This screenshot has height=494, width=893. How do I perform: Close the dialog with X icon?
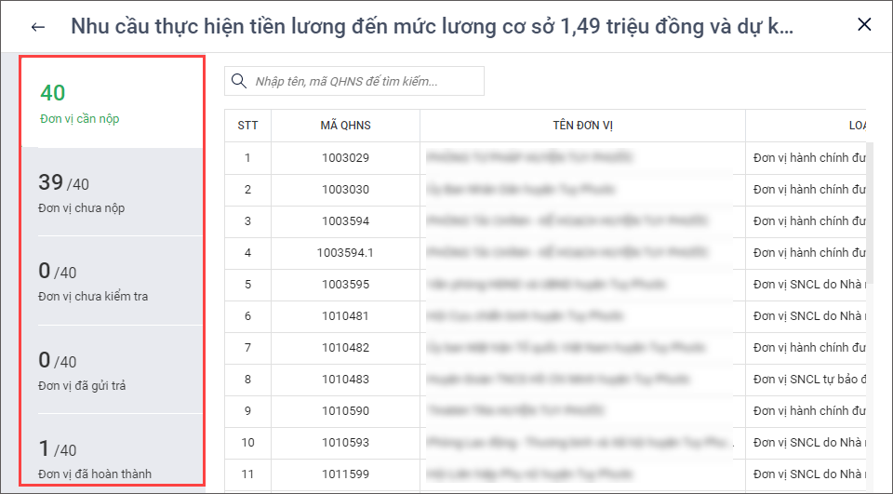point(864,25)
